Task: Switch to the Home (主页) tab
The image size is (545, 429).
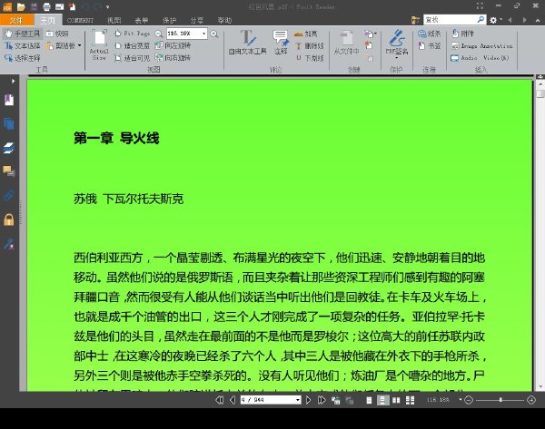Action: [48, 20]
